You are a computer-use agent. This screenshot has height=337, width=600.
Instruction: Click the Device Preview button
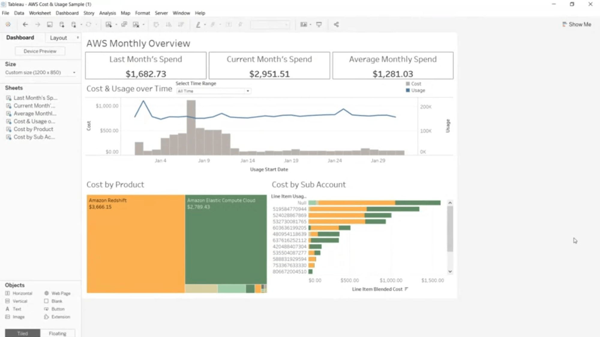[x=40, y=51]
